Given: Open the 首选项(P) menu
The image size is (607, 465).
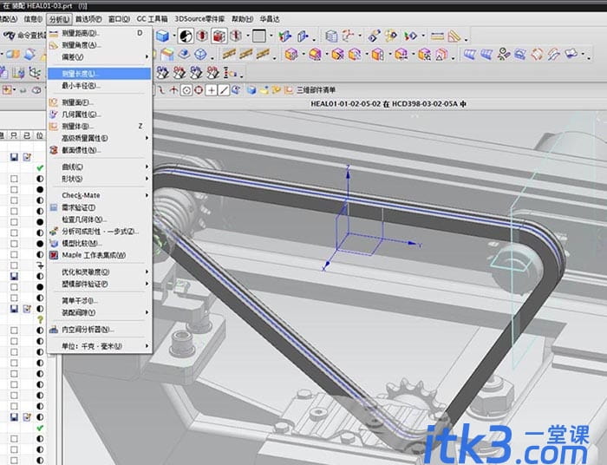Looking at the screenshot, I should click(88, 19).
